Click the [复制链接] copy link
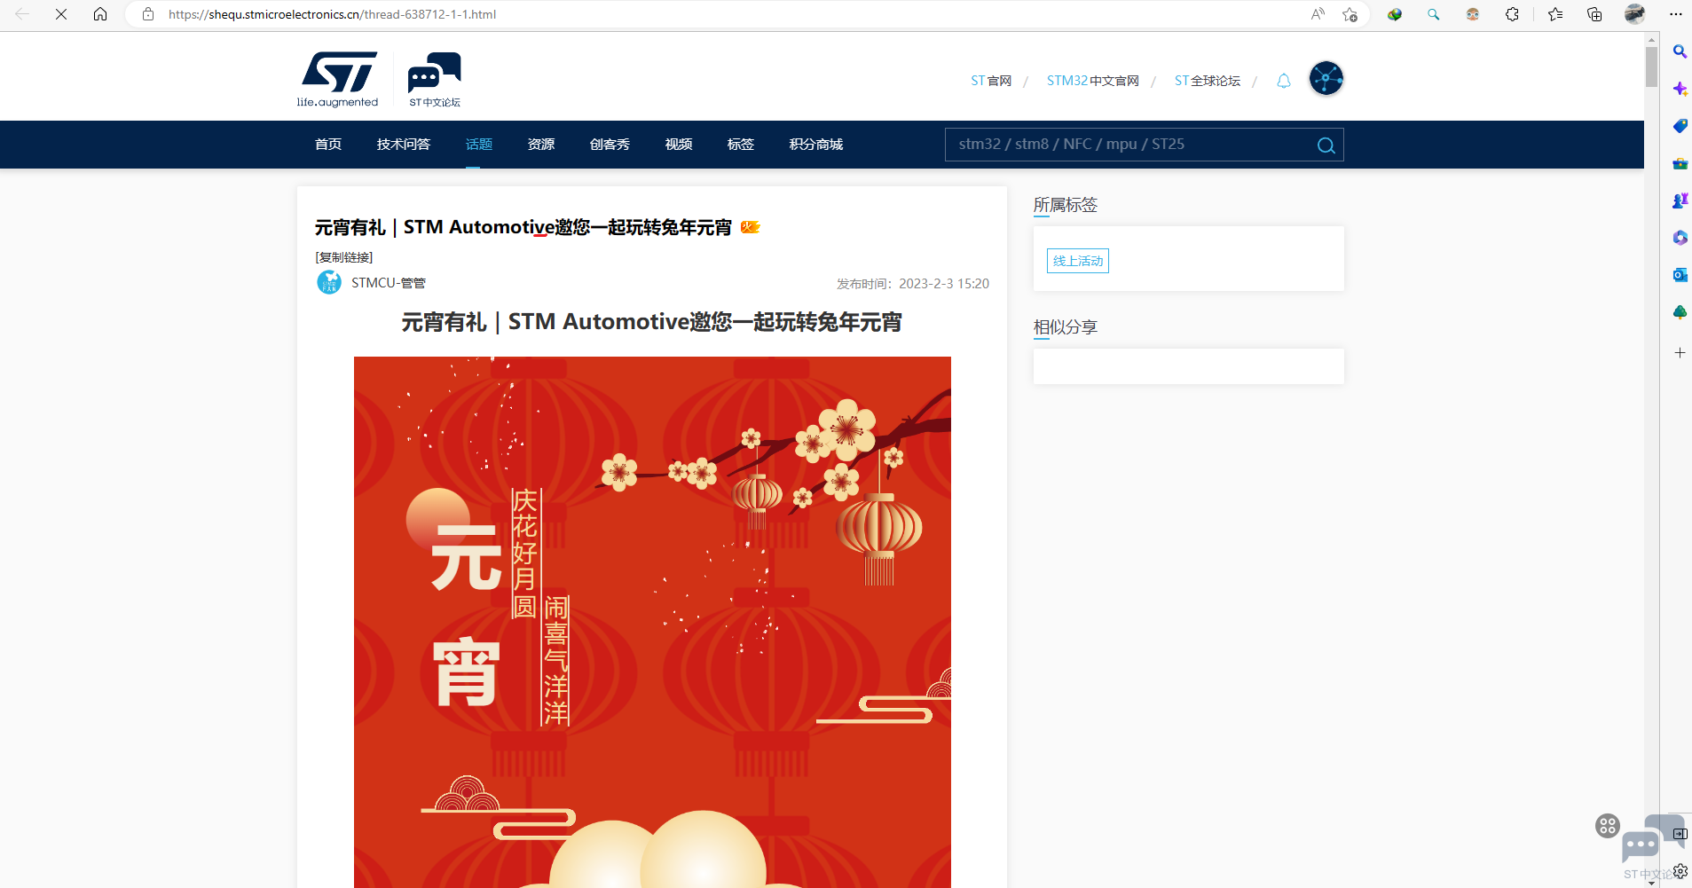This screenshot has height=888, width=1692. 344,257
